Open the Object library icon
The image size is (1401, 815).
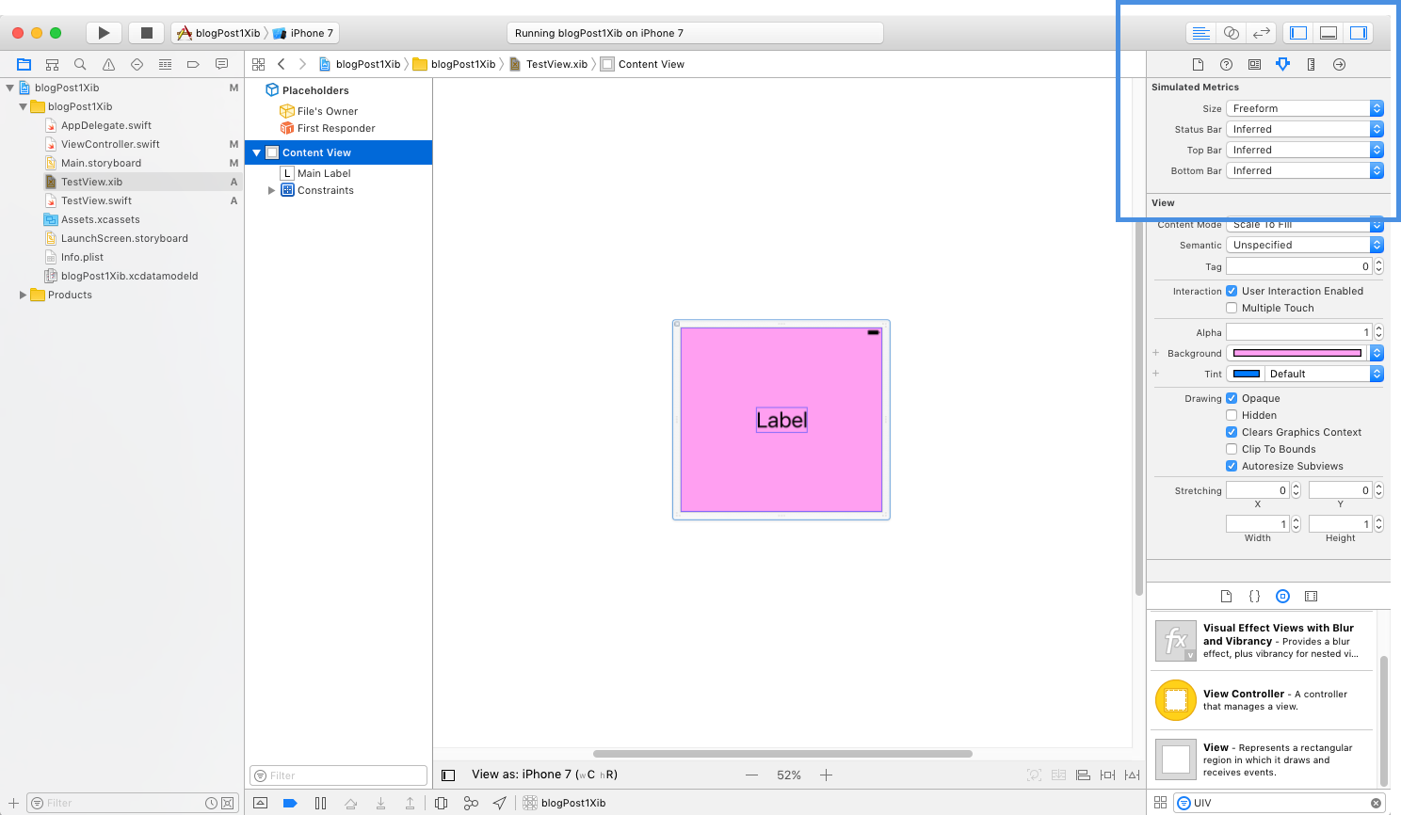point(1282,596)
